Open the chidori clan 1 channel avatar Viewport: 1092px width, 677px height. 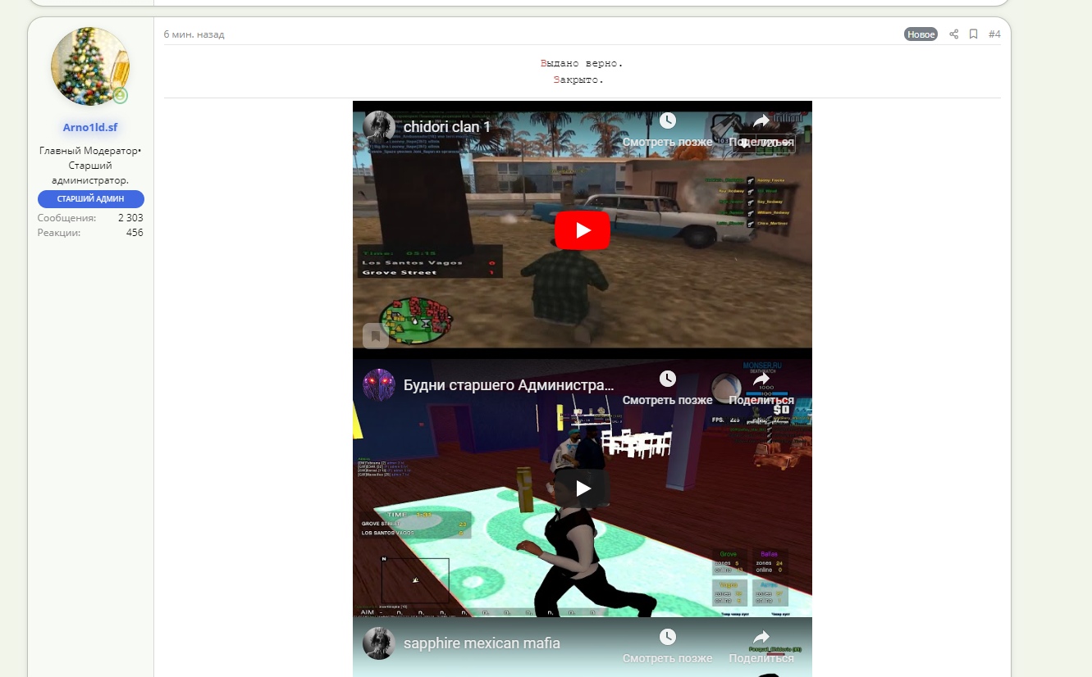(x=379, y=127)
